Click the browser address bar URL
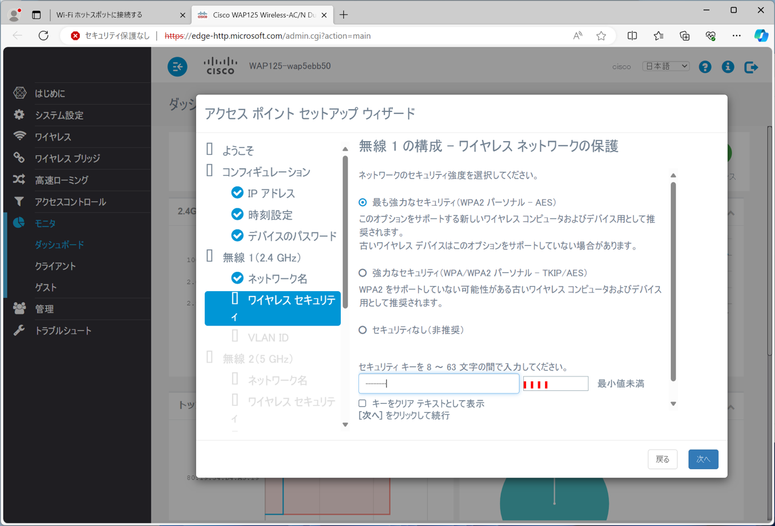The width and height of the screenshot is (775, 526). point(268,36)
